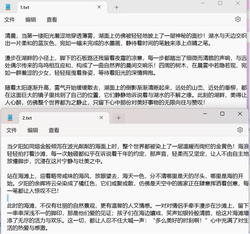Viewport: 250px width, 234px height.
Task: Click line starting 出一片柔和的蓝灰色 in 1.txt
Action: [x=108, y=43]
